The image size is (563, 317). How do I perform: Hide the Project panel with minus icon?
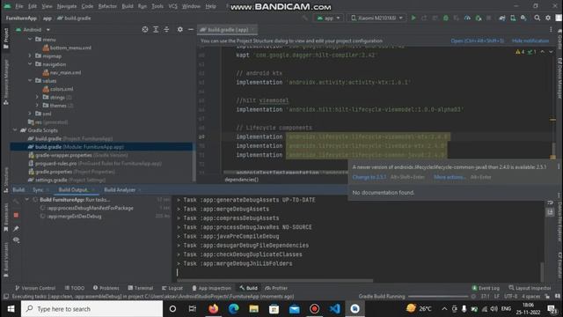(x=191, y=29)
